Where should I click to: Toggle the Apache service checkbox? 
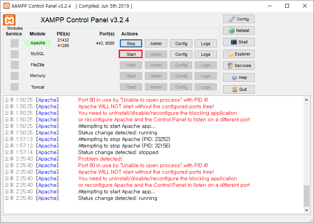(15, 43)
